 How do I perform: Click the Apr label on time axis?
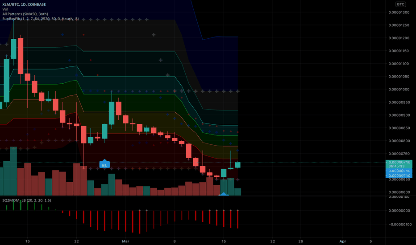pos(343,241)
